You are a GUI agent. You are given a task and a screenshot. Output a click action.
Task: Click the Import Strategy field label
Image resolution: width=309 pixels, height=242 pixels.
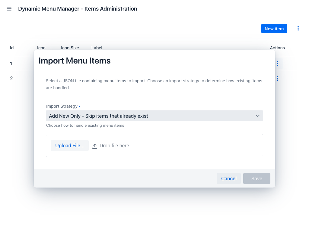click(x=62, y=106)
